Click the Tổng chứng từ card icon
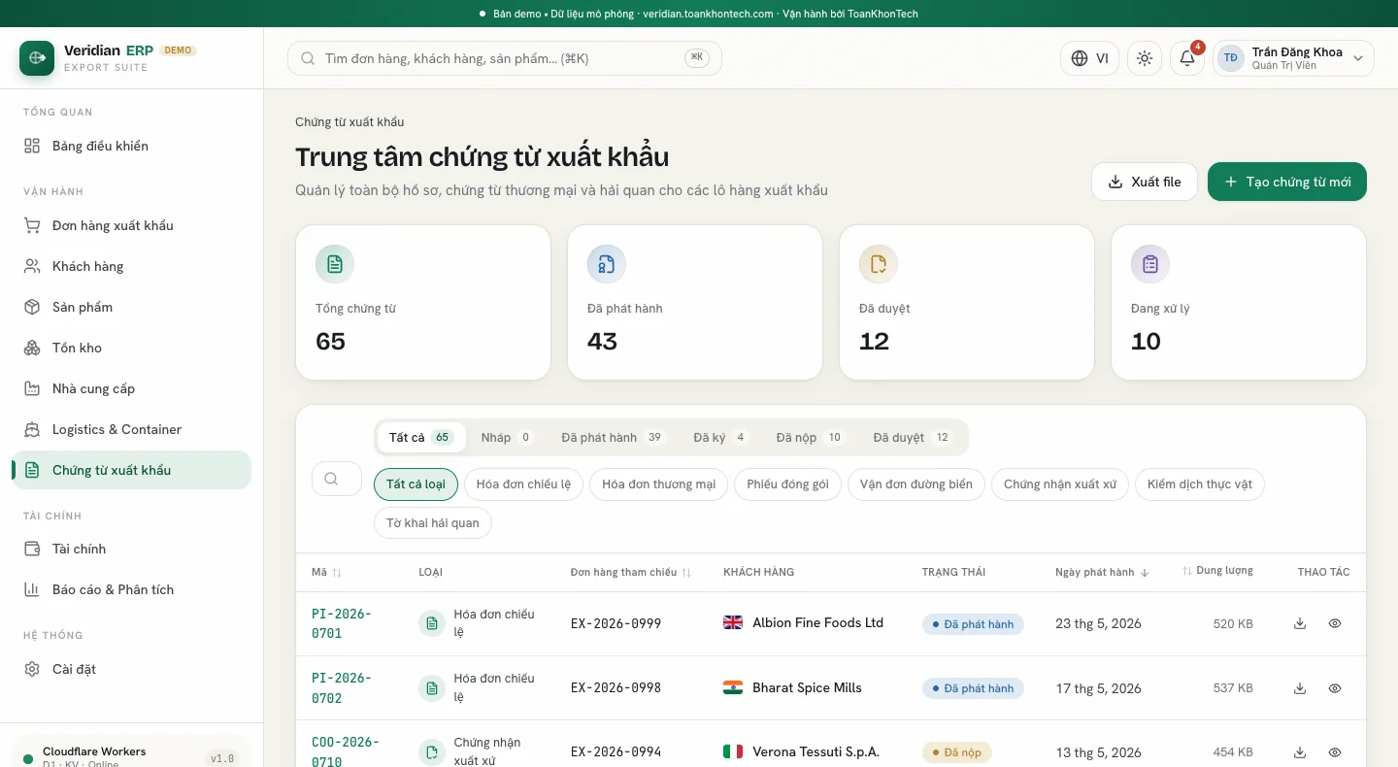The height and width of the screenshot is (767, 1398). click(x=335, y=264)
